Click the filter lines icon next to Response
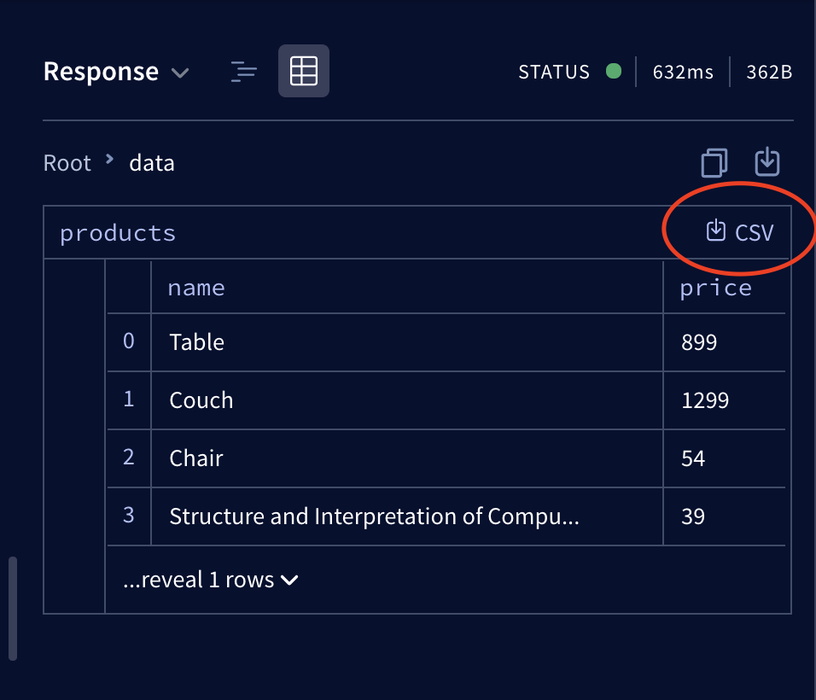Viewport: 816px width, 700px height. point(243,72)
